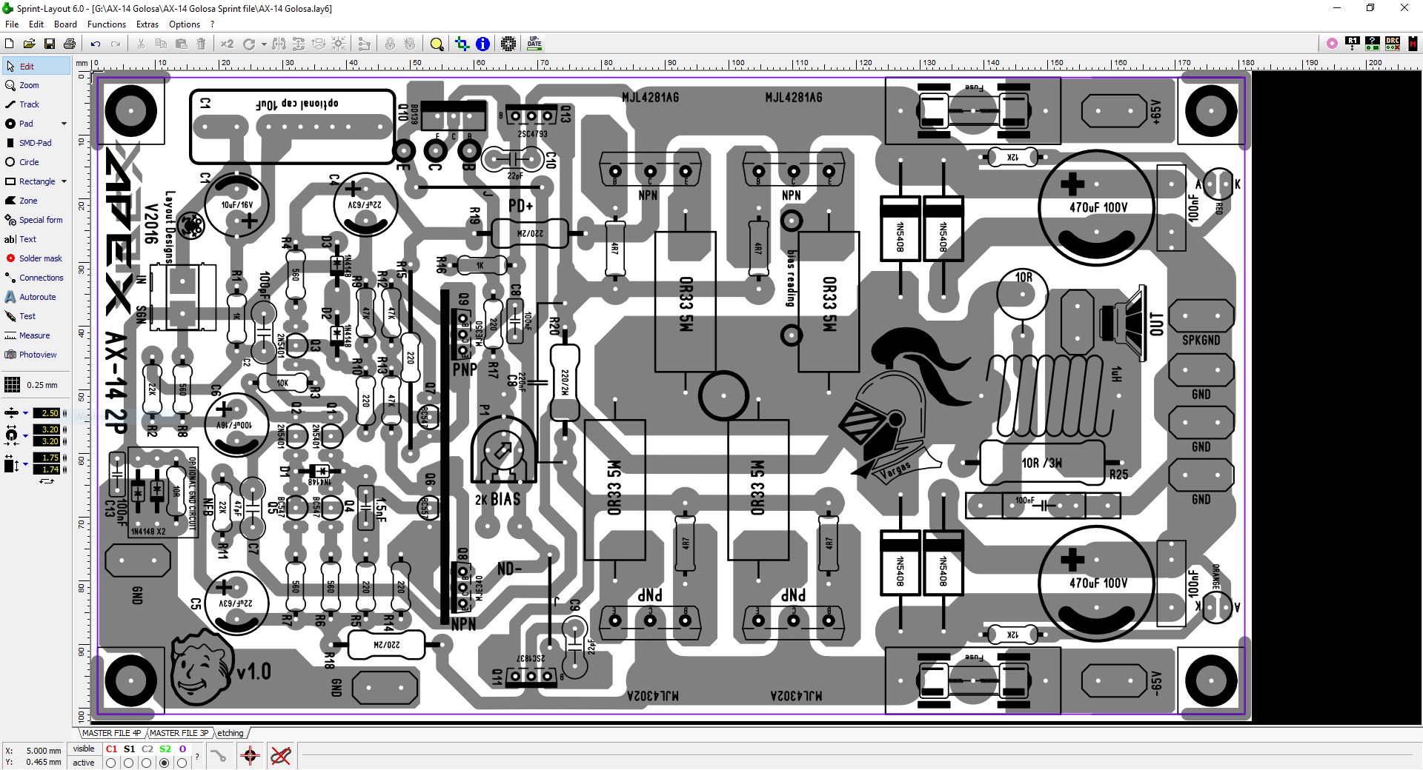Select the Text tool
1423x770 pixels.
tap(36, 239)
